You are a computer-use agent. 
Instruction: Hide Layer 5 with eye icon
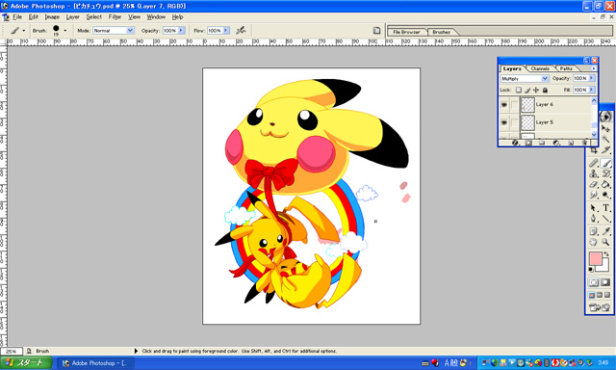pos(504,122)
